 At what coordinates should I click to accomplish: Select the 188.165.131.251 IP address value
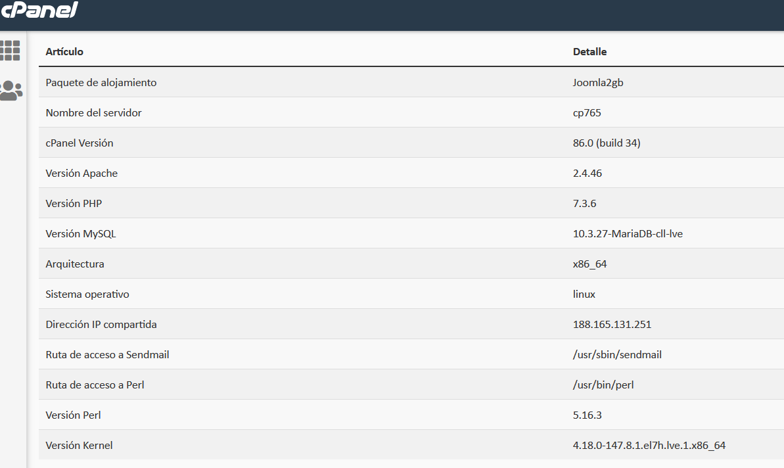[612, 325]
